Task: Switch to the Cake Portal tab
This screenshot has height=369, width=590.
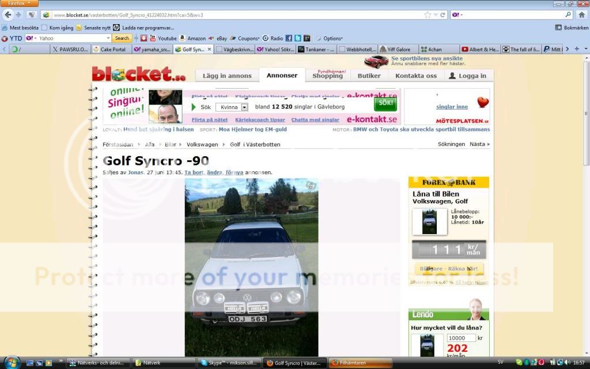Action: pyautogui.click(x=112, y=50)
